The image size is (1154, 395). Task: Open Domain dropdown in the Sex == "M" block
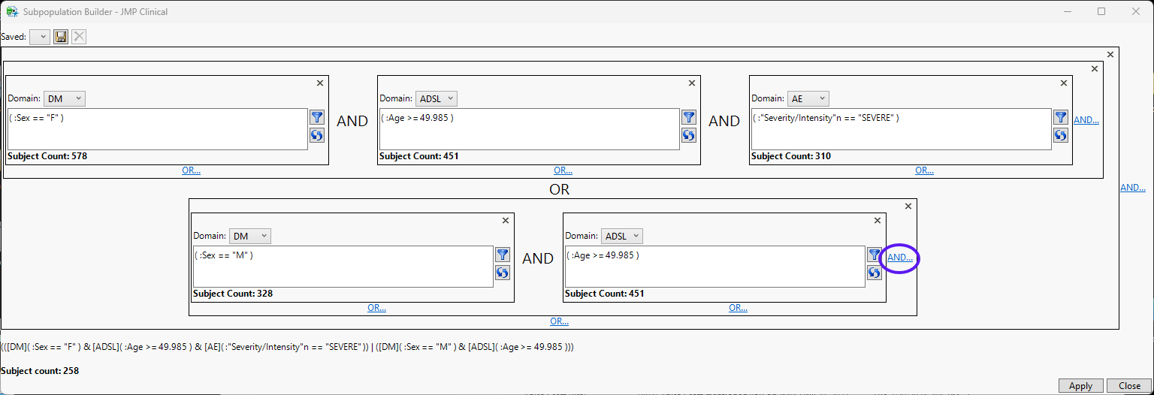pyautogui.click(x=251, y=236)
